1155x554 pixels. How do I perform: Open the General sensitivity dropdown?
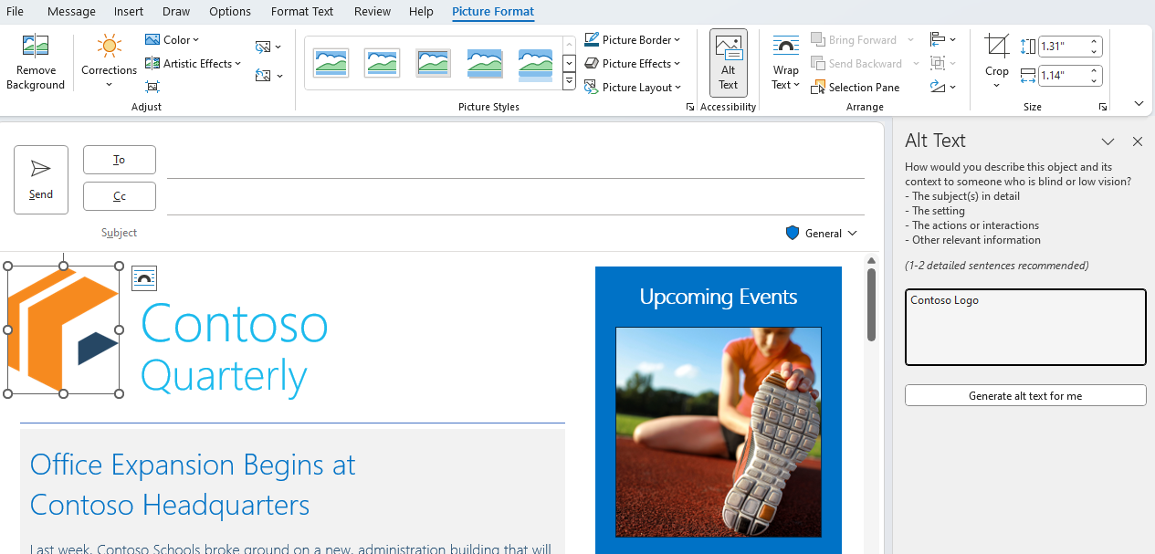821,233
